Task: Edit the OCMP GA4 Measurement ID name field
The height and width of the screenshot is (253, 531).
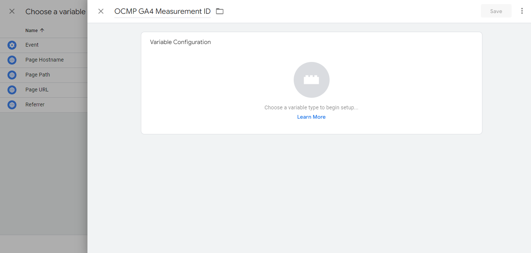Action: (x=163, y=11)
